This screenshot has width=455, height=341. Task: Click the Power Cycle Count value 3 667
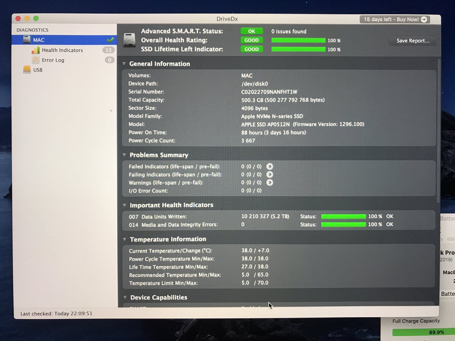(248, 141)
